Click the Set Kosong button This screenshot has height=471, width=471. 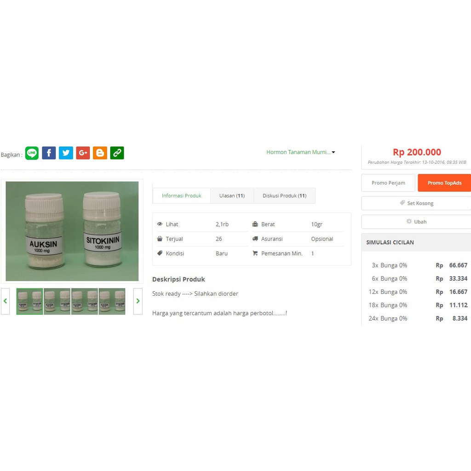pyautogui.click(x=416, y=203)
